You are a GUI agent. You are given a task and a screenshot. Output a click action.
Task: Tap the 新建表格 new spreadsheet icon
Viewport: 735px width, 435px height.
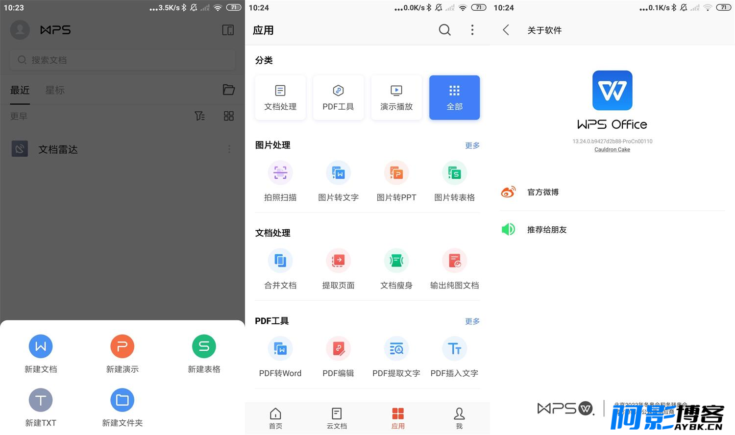[x=204, y=346]
